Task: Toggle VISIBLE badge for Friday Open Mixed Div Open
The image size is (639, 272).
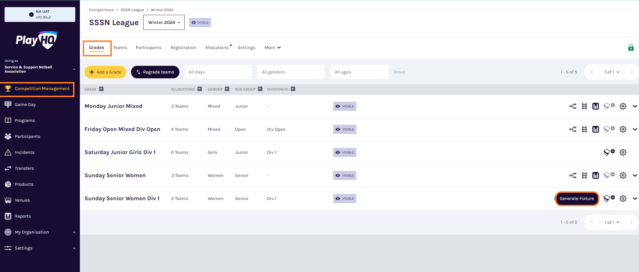Action: pyautogui.click(x=345, y=129)
